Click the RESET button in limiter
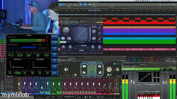The width and height of the screenshot is (177, 99). click(55, 73)
